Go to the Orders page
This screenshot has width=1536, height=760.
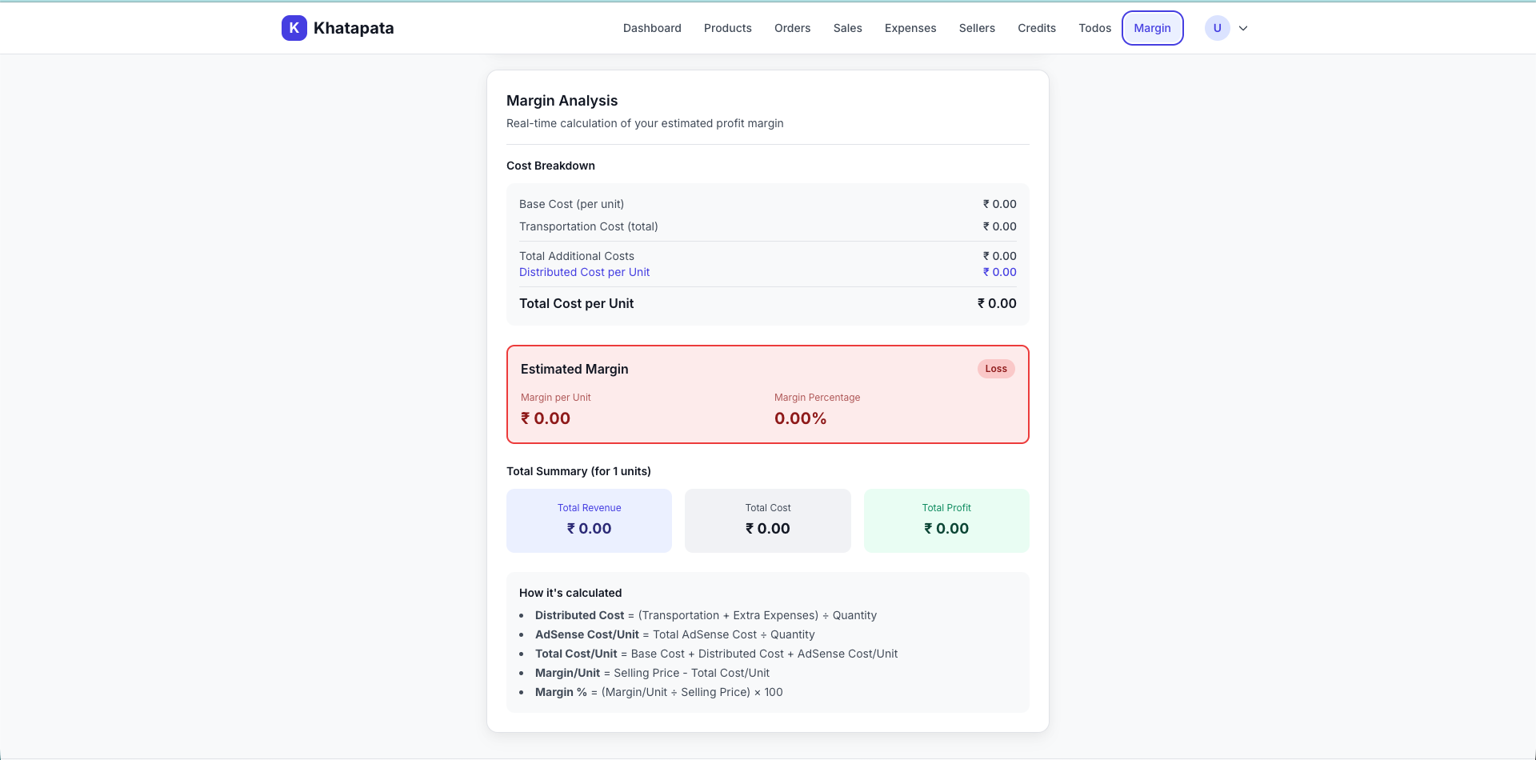pyautogui.click(x=792, y=28)
